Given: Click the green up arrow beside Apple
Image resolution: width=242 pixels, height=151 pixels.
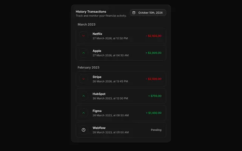Looking at the screenshot, I should [84, 53].
